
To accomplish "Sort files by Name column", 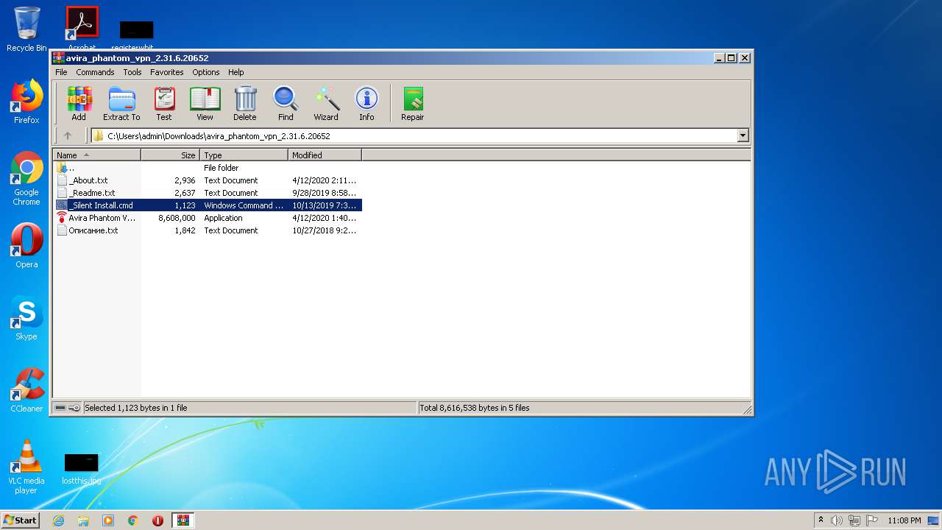I will (x=96, y=155).
